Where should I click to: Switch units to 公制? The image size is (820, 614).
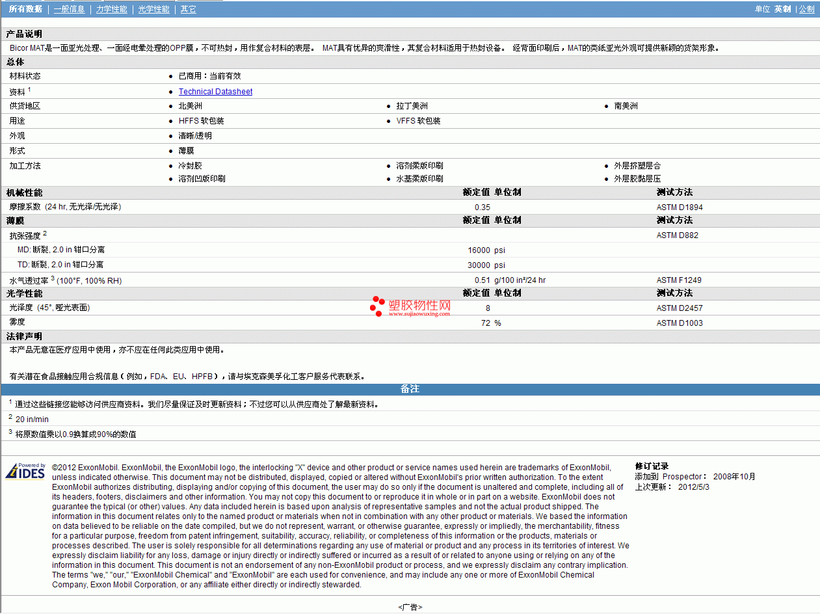[x=806, y=9]
